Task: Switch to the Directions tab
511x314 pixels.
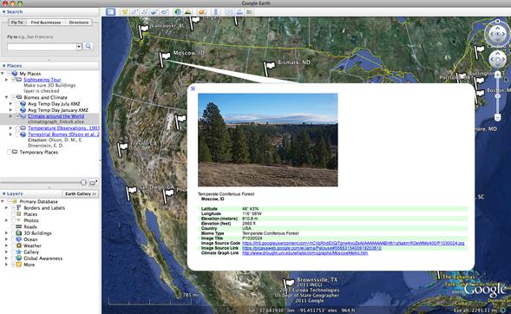Action: (79, 23)
